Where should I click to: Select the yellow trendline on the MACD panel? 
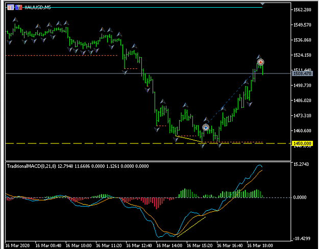191,227
